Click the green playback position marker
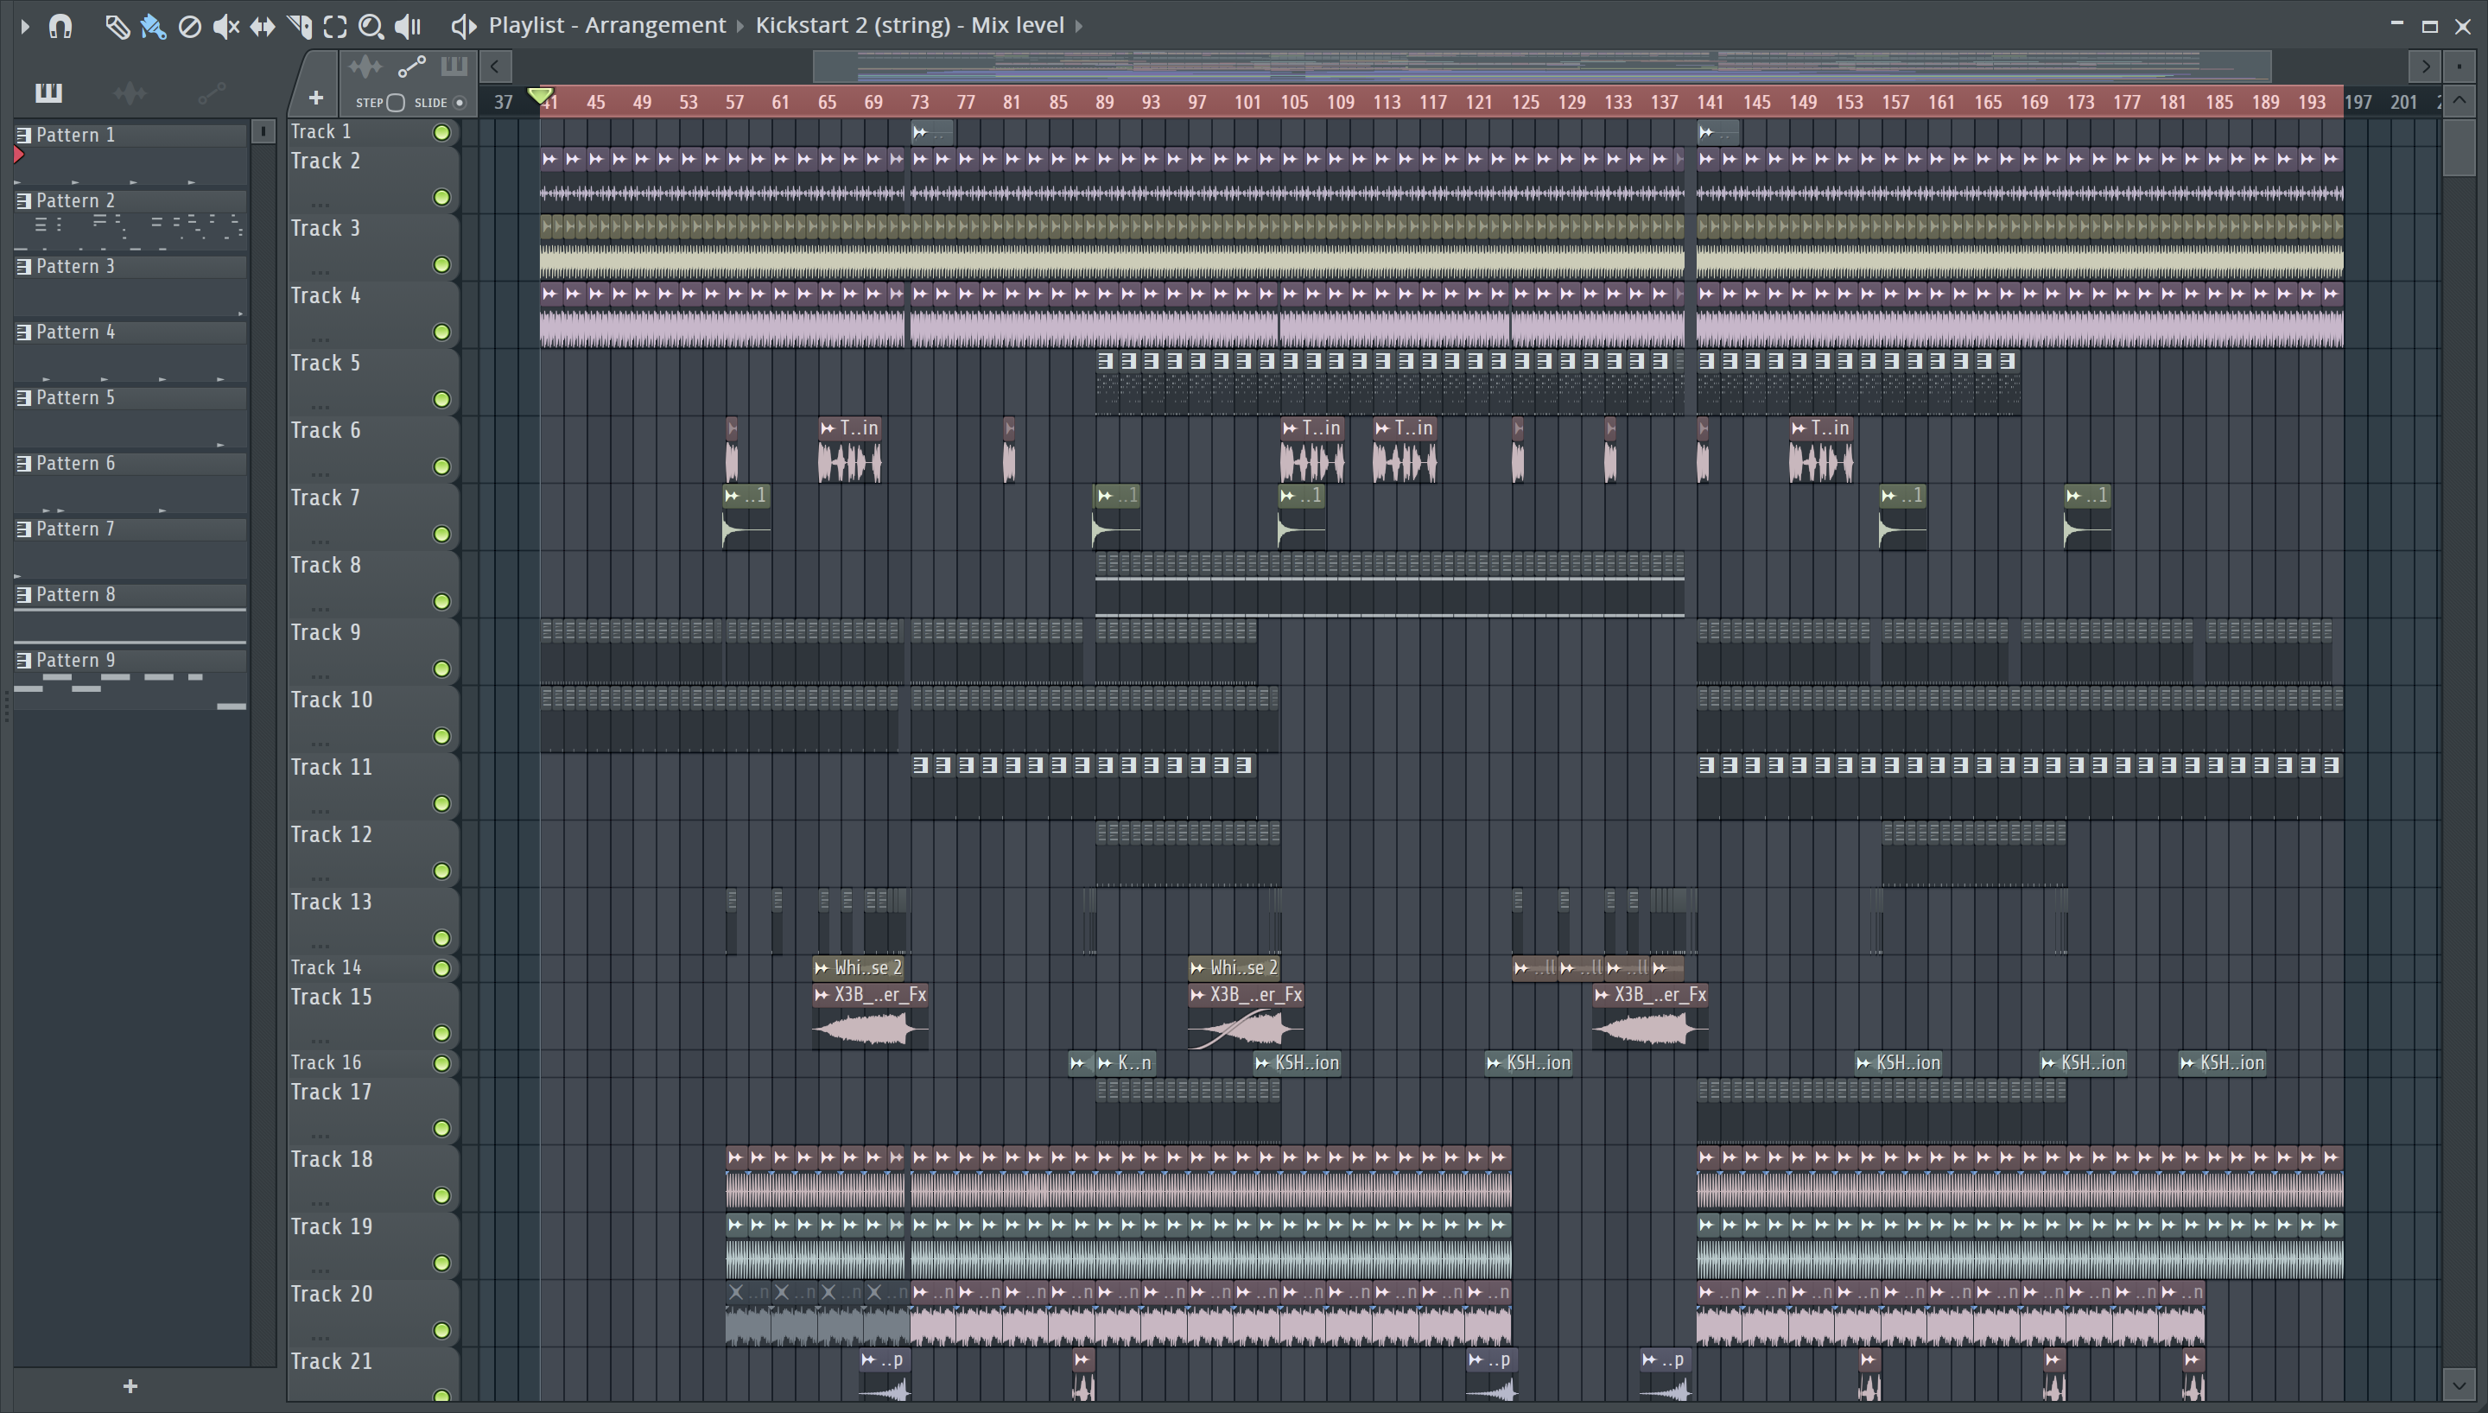This screenshot has height=1413, width=2488. [x=541, y=96]
